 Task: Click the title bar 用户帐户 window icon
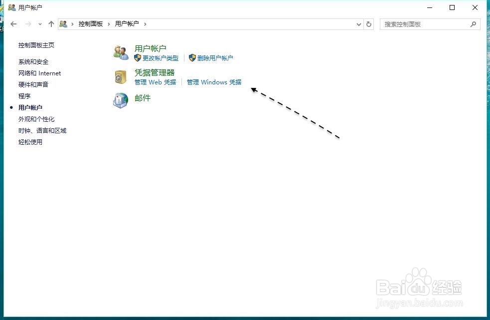(x=12, y=7)
